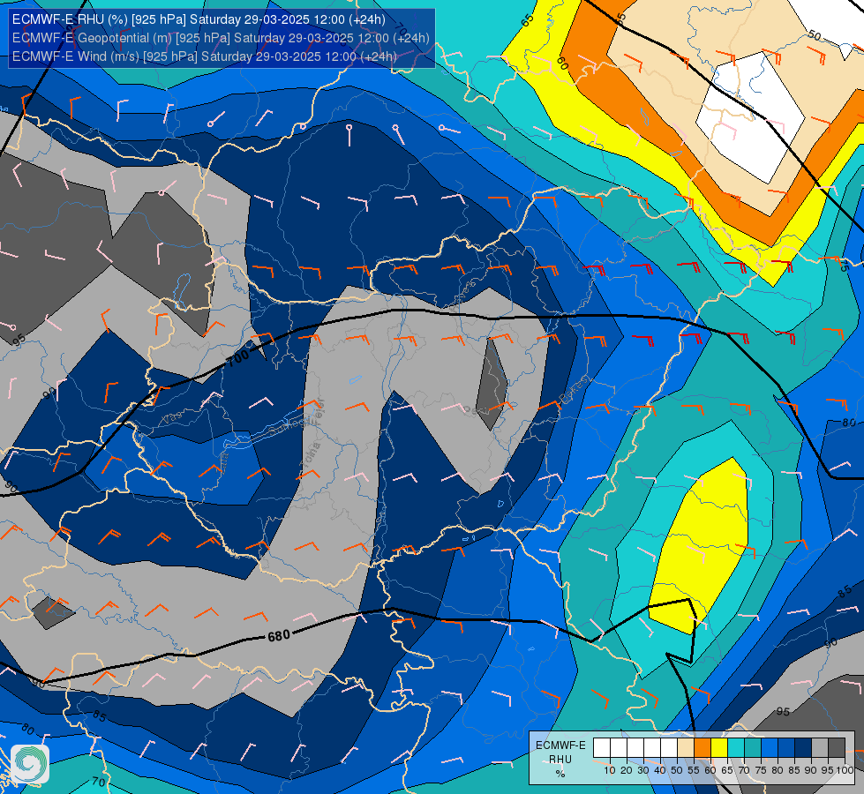Click the ECMWF-E label in legend
This screenshot has height=794, width=864.
coord(560,745)
